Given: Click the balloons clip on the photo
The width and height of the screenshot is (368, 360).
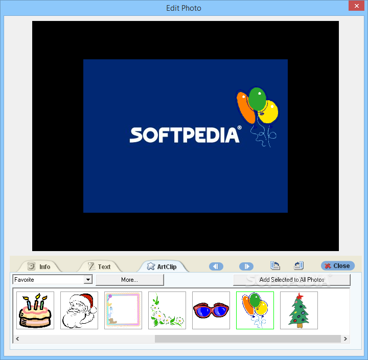Looking at the screenshot, I should click(258, 116).
